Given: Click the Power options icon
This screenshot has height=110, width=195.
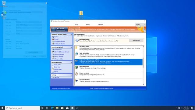Looking at the screenshot, I should pos(76,74).
